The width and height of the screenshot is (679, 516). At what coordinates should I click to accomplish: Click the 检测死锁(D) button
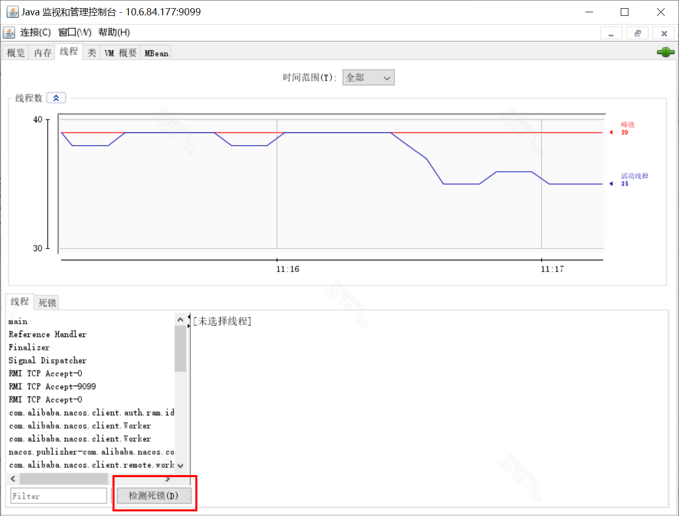pos(154,496)
